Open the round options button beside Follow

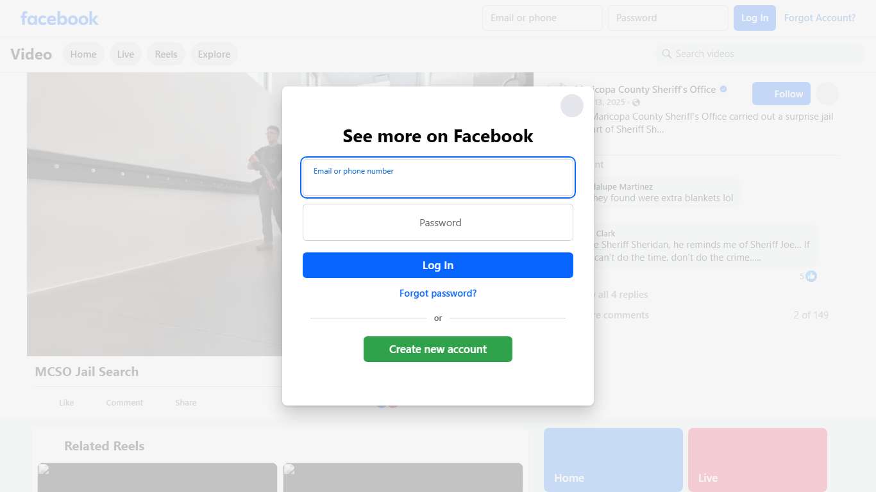pyautogui.click(x=827, y=94)
